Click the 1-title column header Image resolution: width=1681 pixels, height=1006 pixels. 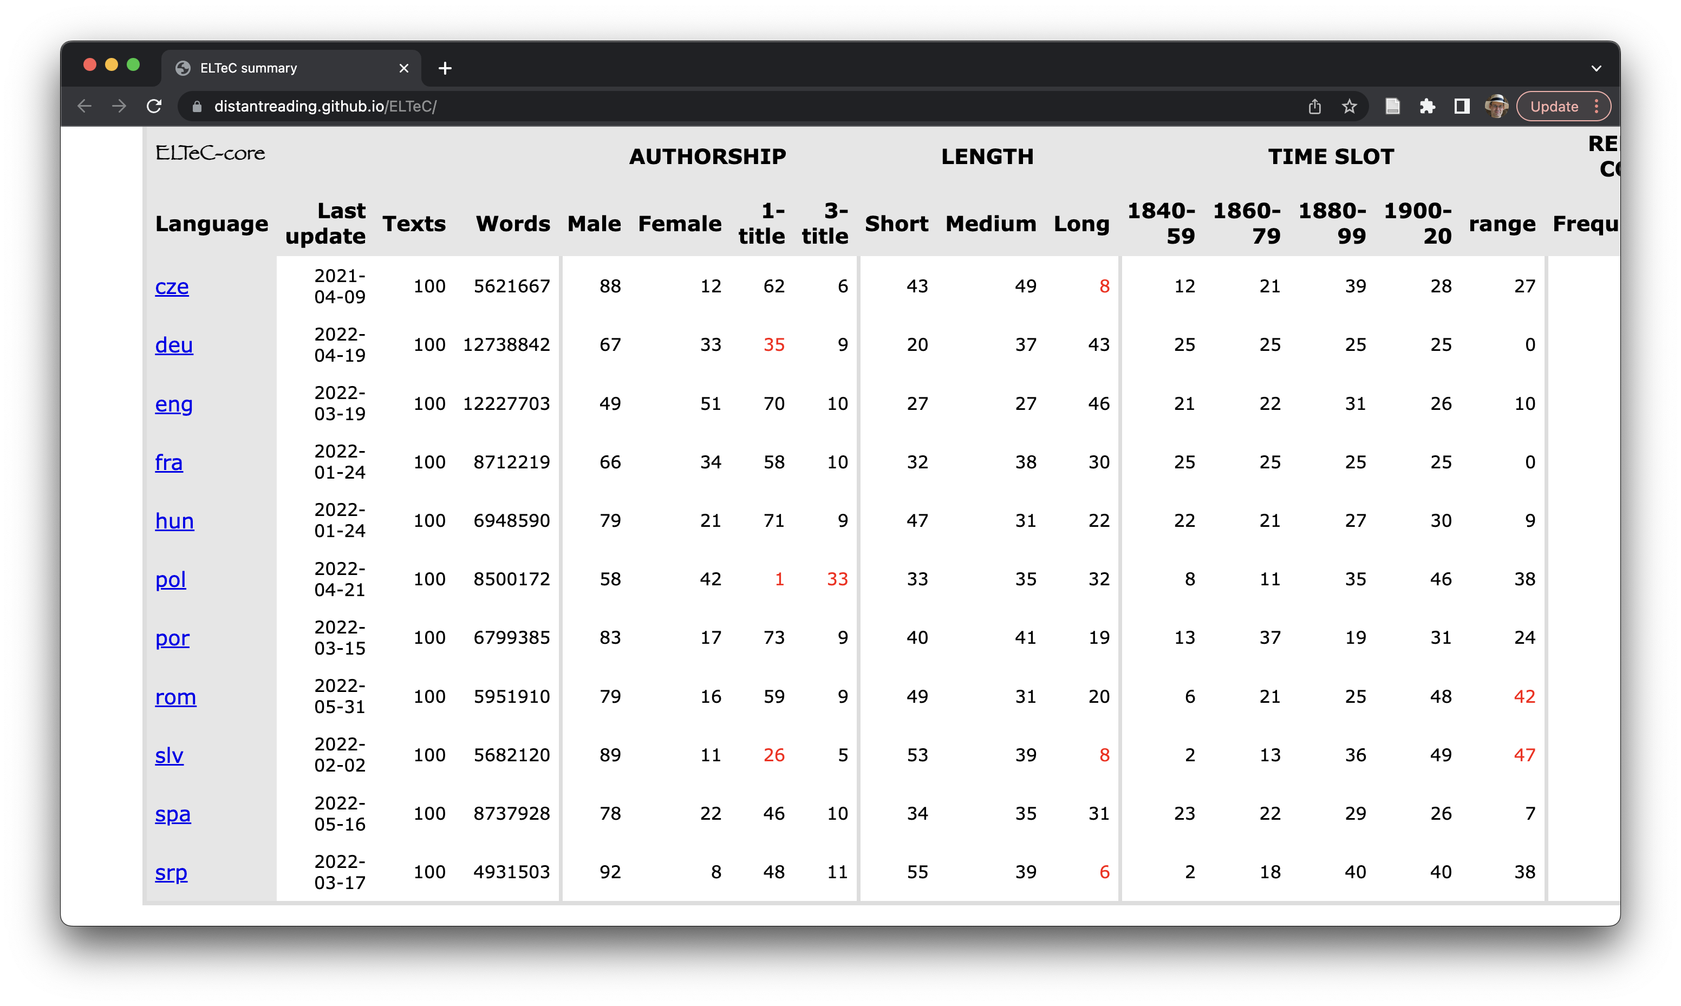(762, 223)
